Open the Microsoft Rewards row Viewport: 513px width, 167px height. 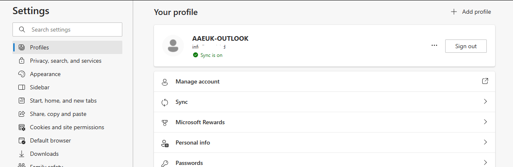click(x=325, y=122)
